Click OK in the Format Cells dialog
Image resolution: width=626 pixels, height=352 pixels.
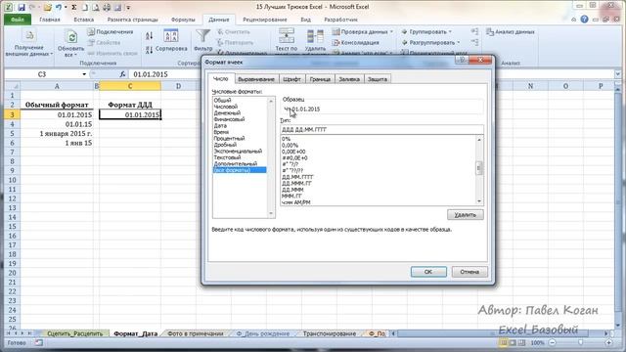pos(428,272)
